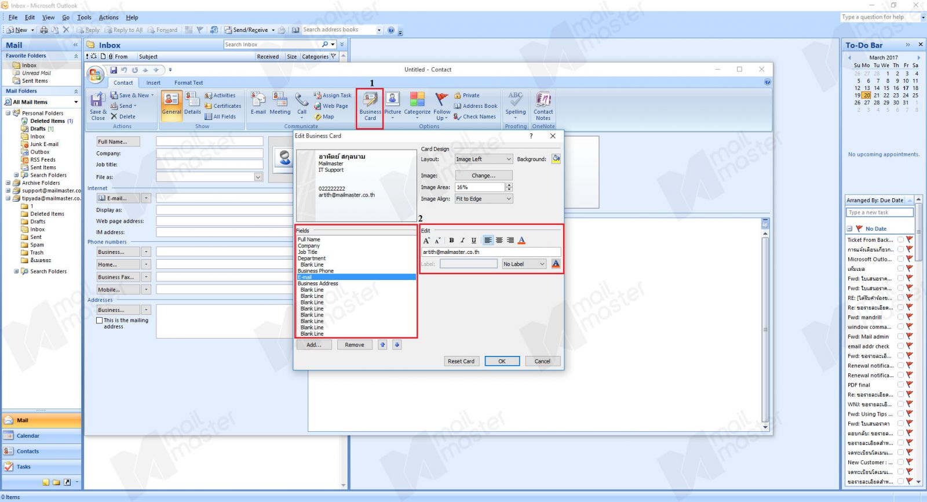The height and width of the screenshot is (502, 927).
Task: Pick label color beside No Label
Action: point(556,264)
